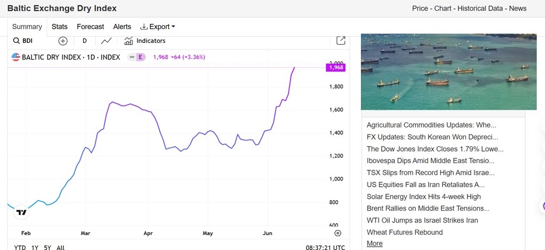Viewport: 545px width, 250px height.
Task: Switch to the Summary tab
Action: [27, 27]
